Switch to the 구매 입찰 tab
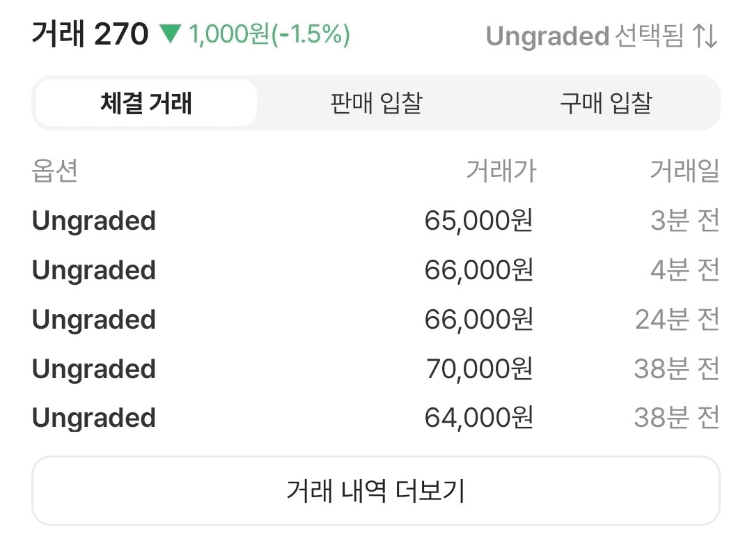 (606, 103)
